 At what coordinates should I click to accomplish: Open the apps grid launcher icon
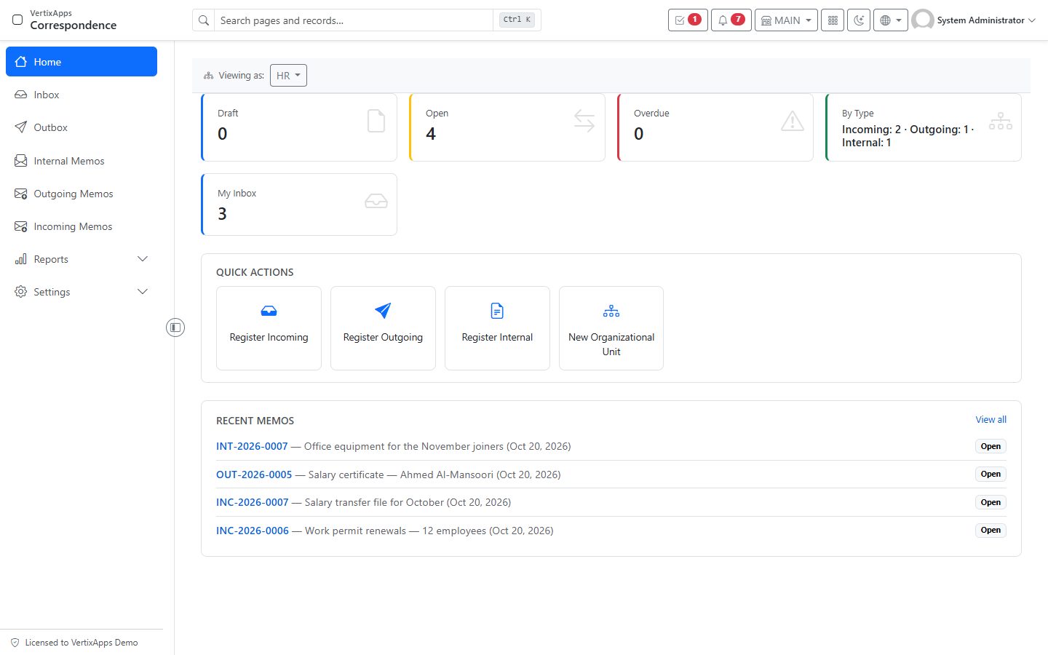(x=833, y=20)
